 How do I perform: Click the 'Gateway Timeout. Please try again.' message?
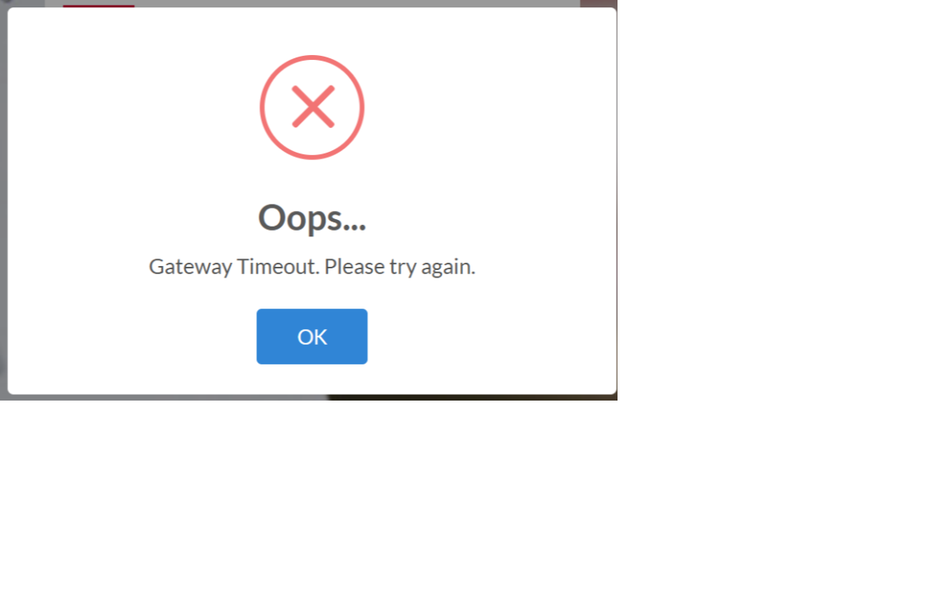coord(312,267)
